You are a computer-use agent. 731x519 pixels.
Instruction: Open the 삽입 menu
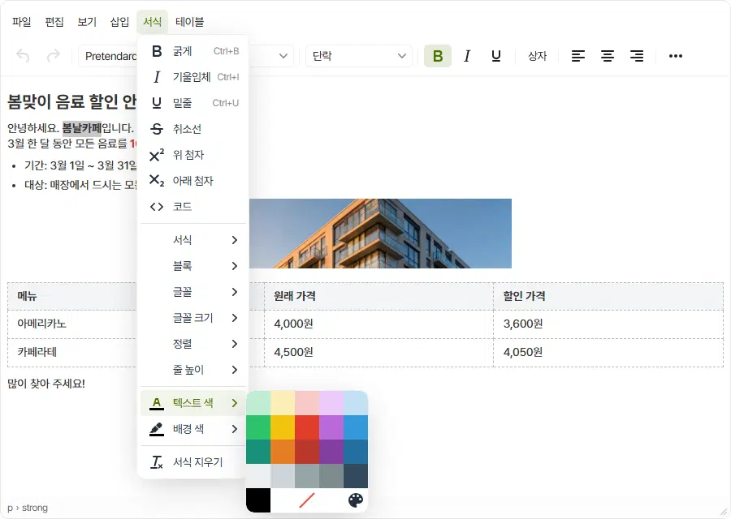point(119,21)
